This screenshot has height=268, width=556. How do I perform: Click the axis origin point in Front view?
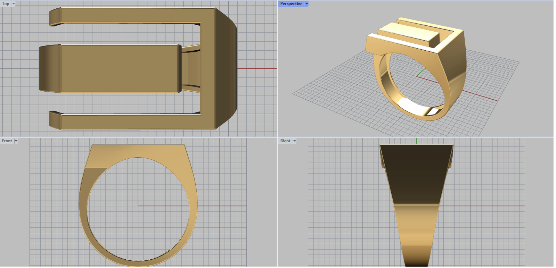[x=138, y=206]
